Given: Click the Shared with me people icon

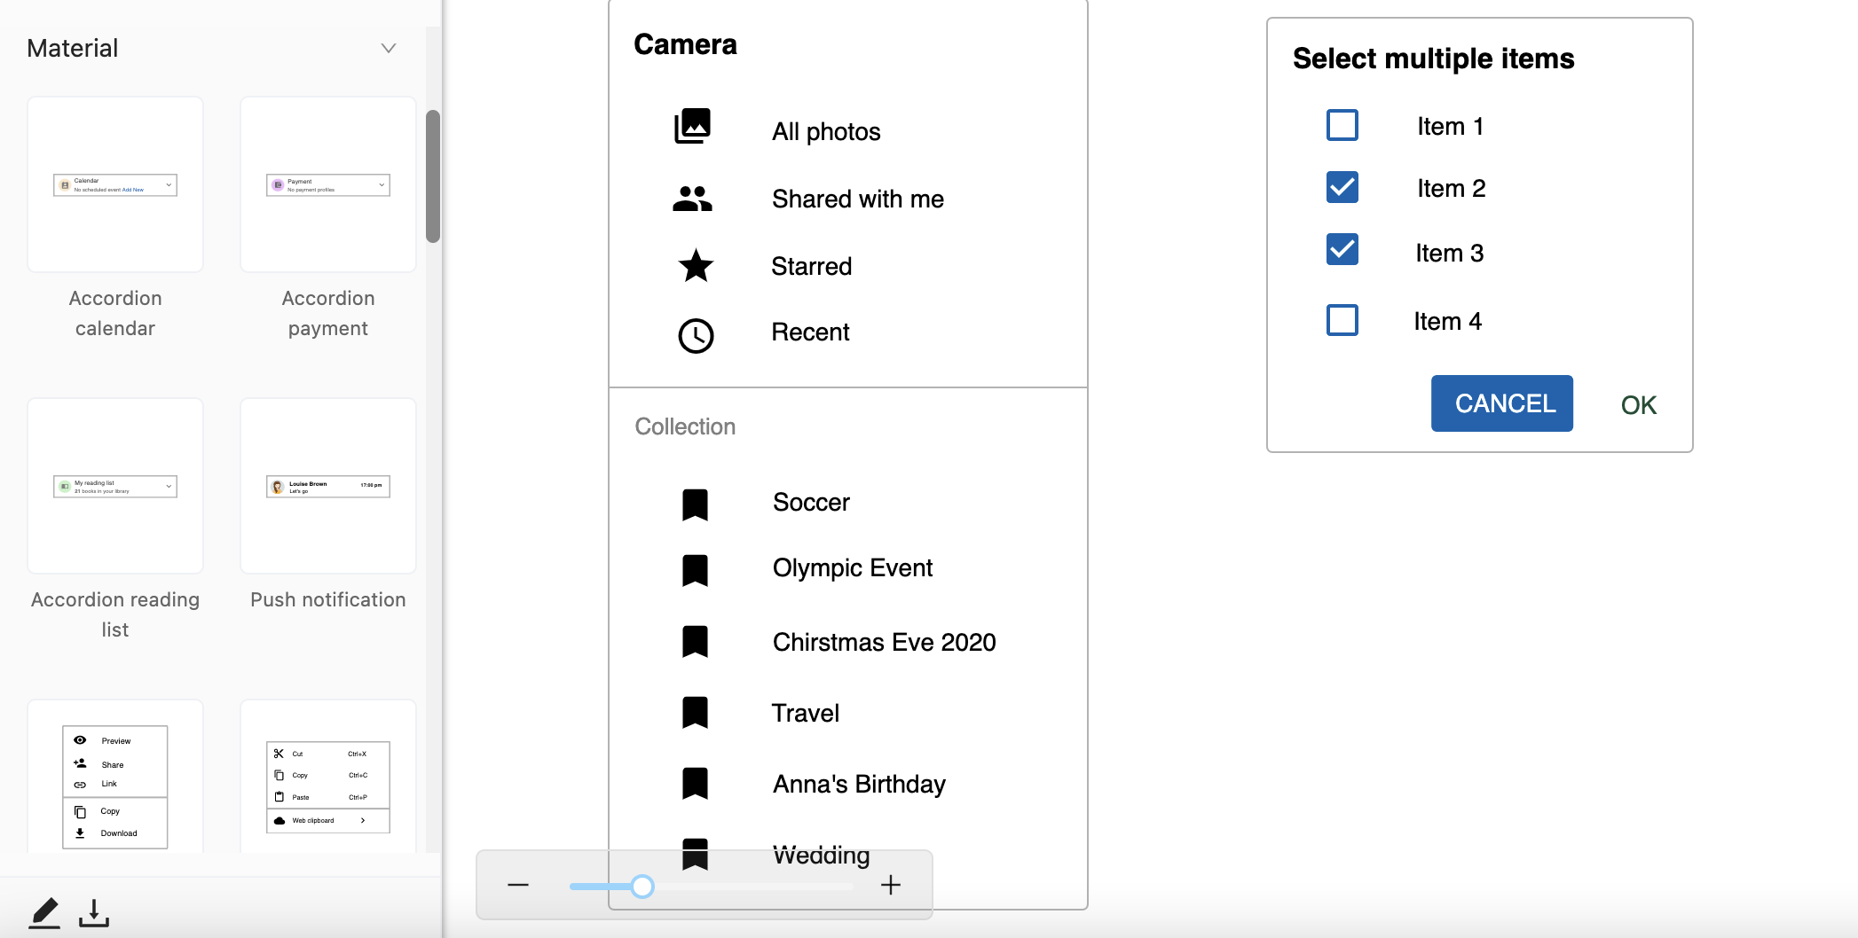Looking at the screenshot, I should 692,199.
